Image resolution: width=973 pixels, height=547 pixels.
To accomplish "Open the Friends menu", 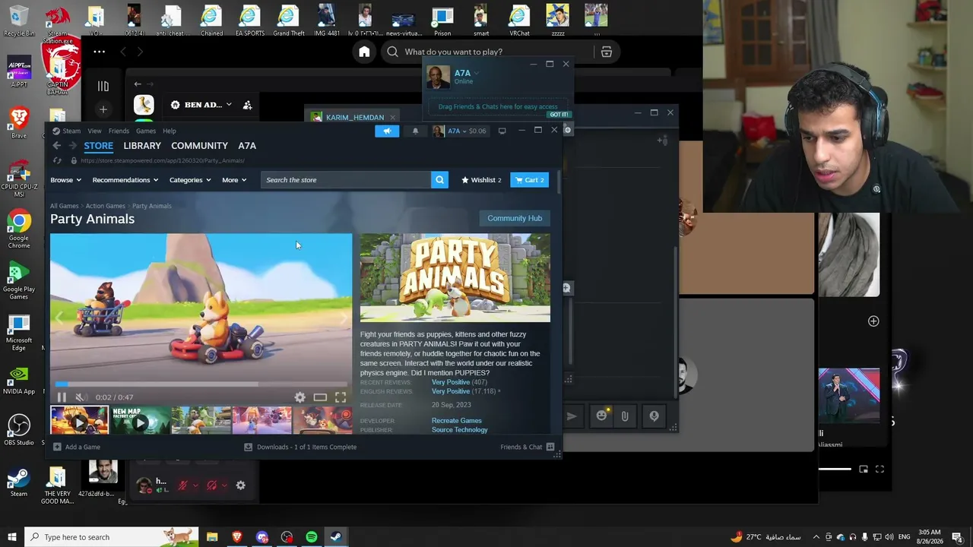I will 119,131.
